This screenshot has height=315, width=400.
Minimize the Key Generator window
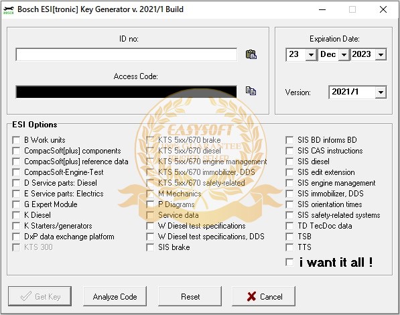click(322, 9)
